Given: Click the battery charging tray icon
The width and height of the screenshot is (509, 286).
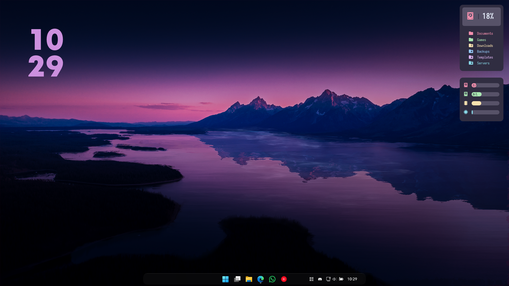Looking at the screenshot, I should click(341, 279).
